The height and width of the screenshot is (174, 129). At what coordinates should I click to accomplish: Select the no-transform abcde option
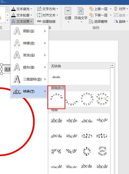56,77
